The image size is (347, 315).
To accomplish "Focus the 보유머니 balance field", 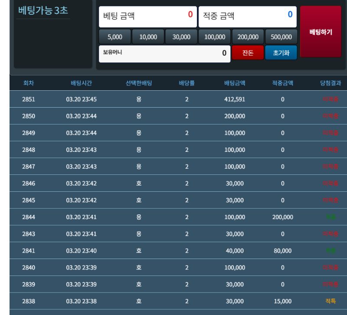I will [165, 53].
